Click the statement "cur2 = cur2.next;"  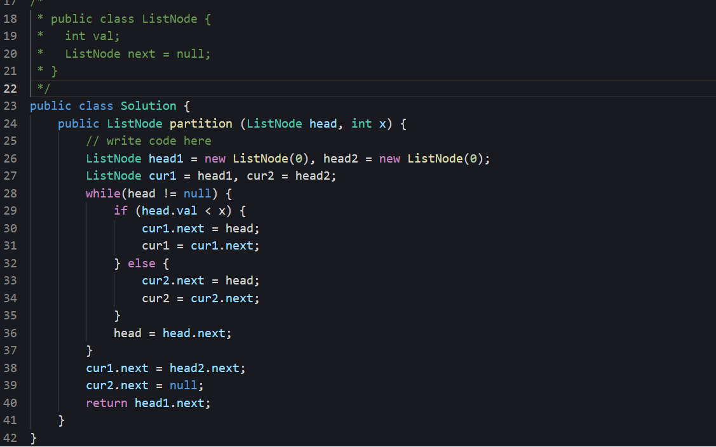(x=201, y=298)
